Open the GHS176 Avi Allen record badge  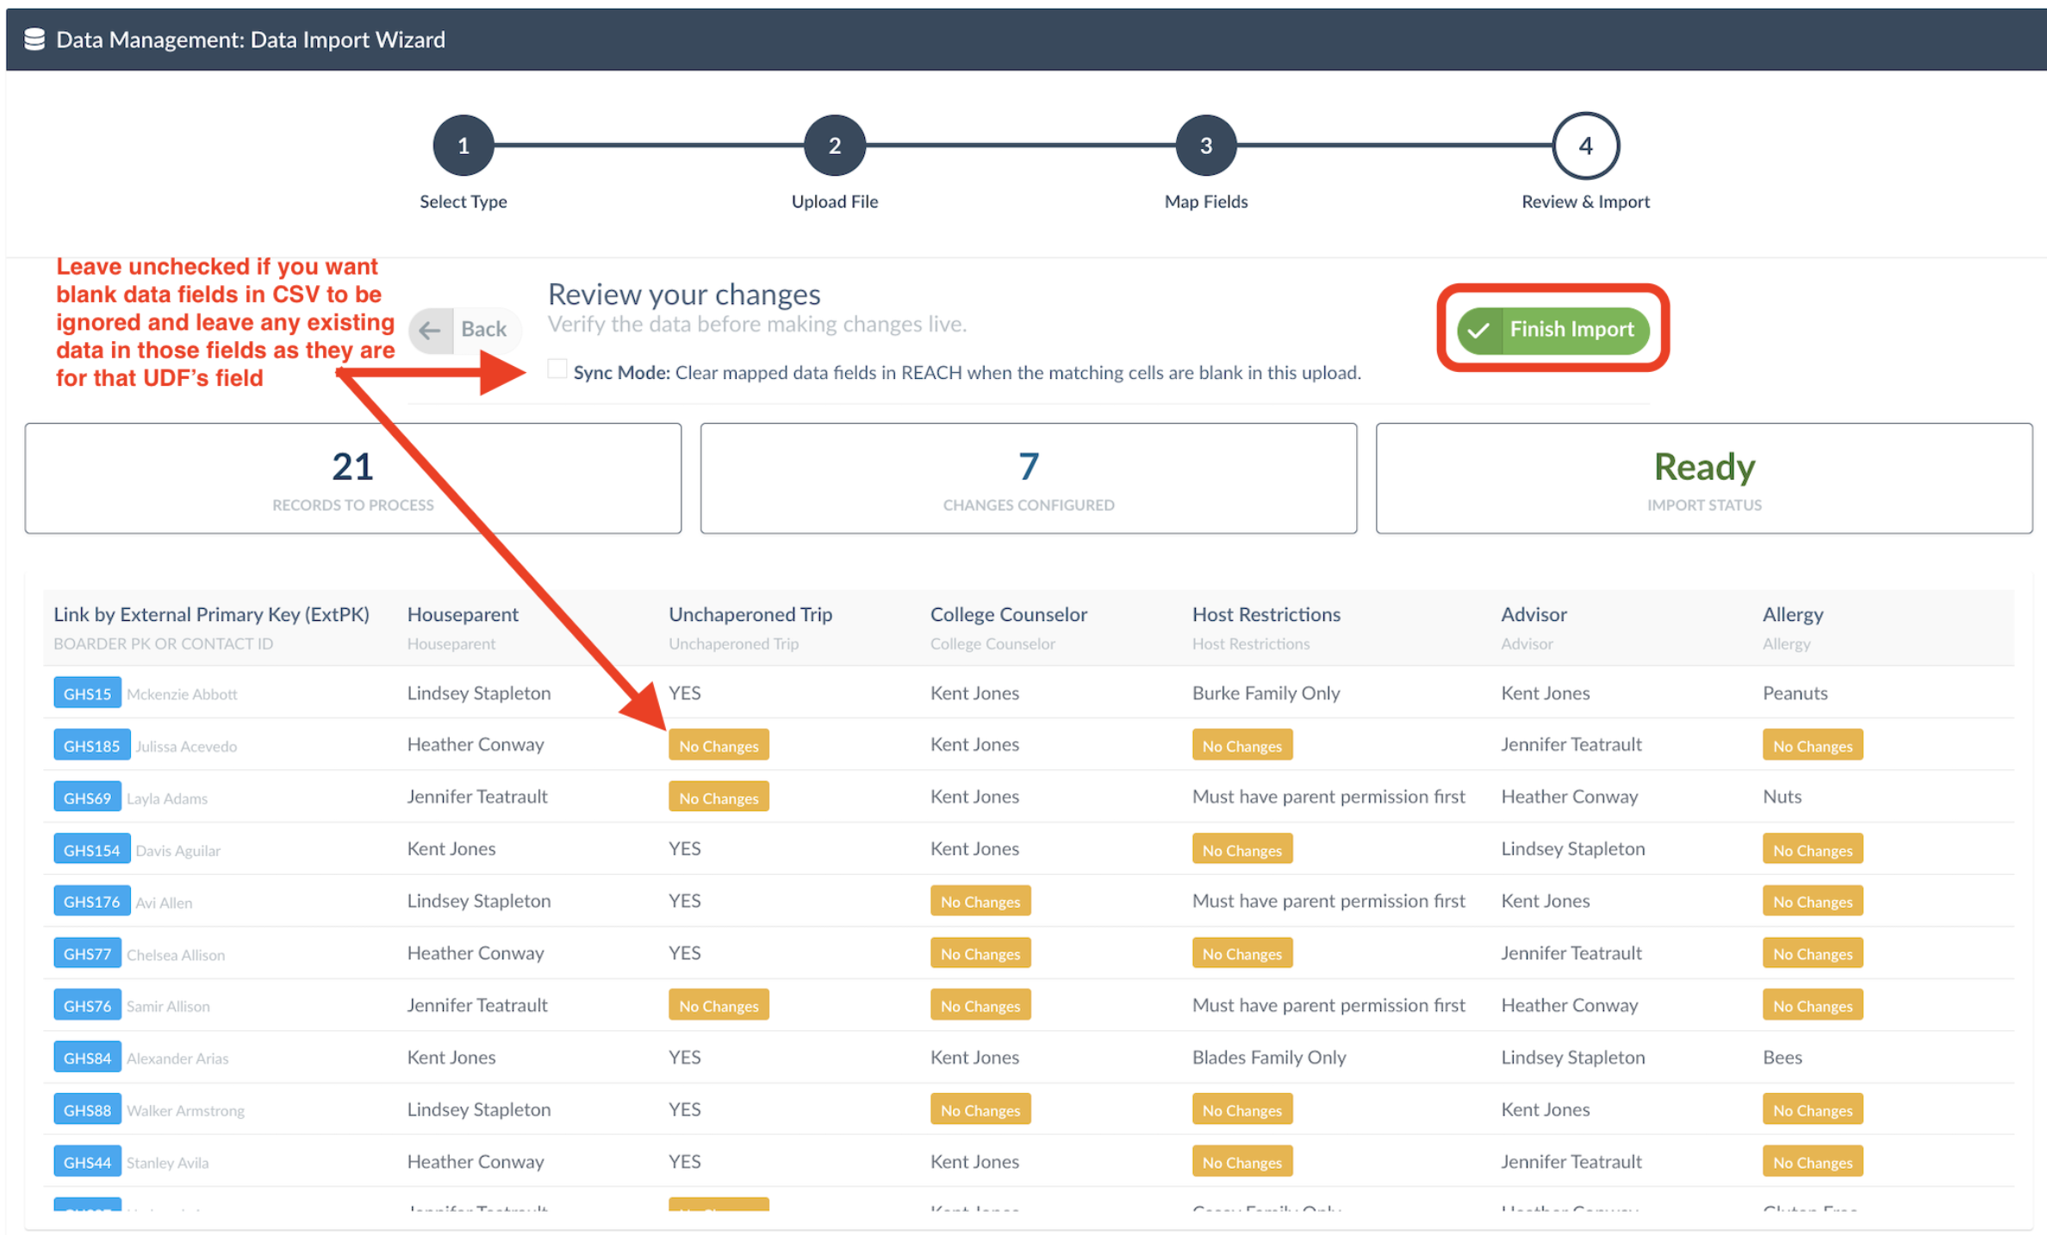click(x=91, y=901)
